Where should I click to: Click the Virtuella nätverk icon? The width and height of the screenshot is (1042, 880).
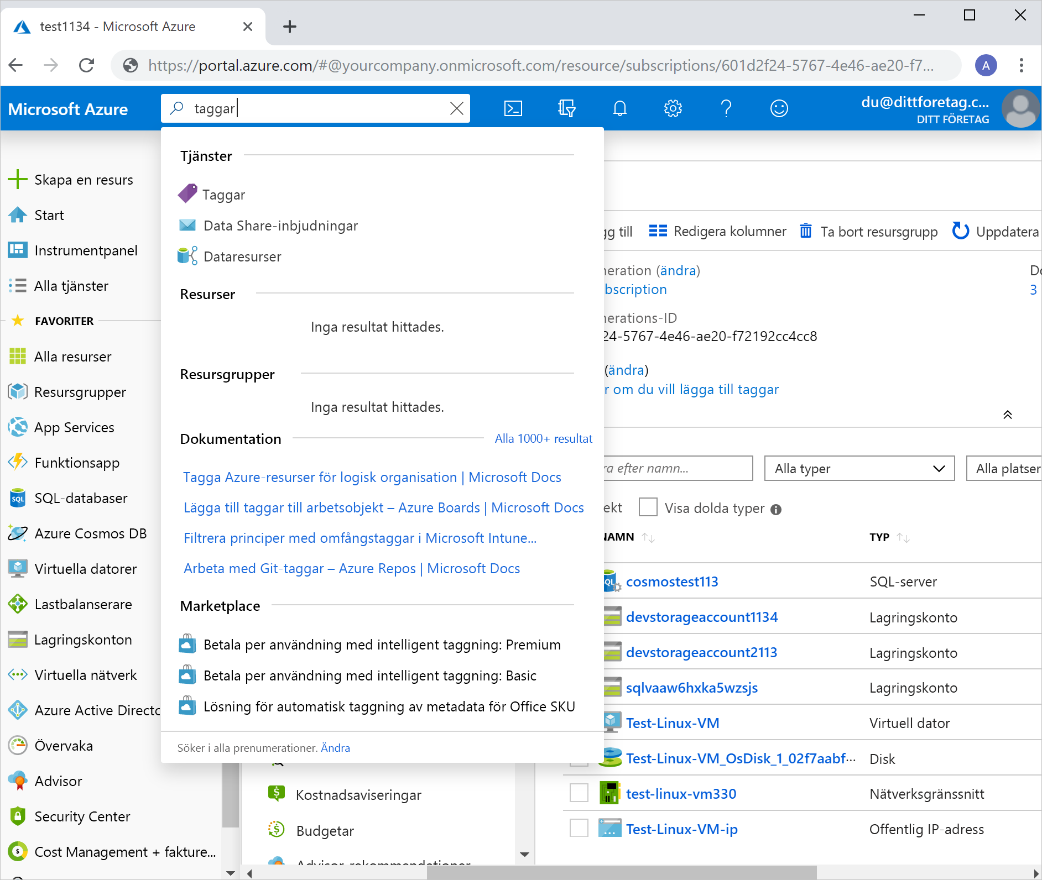(x=17, y=674)
